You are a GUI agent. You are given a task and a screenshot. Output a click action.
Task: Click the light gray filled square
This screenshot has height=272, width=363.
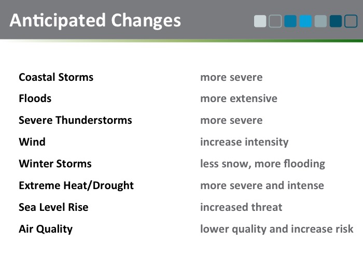(x=260, y=21)
